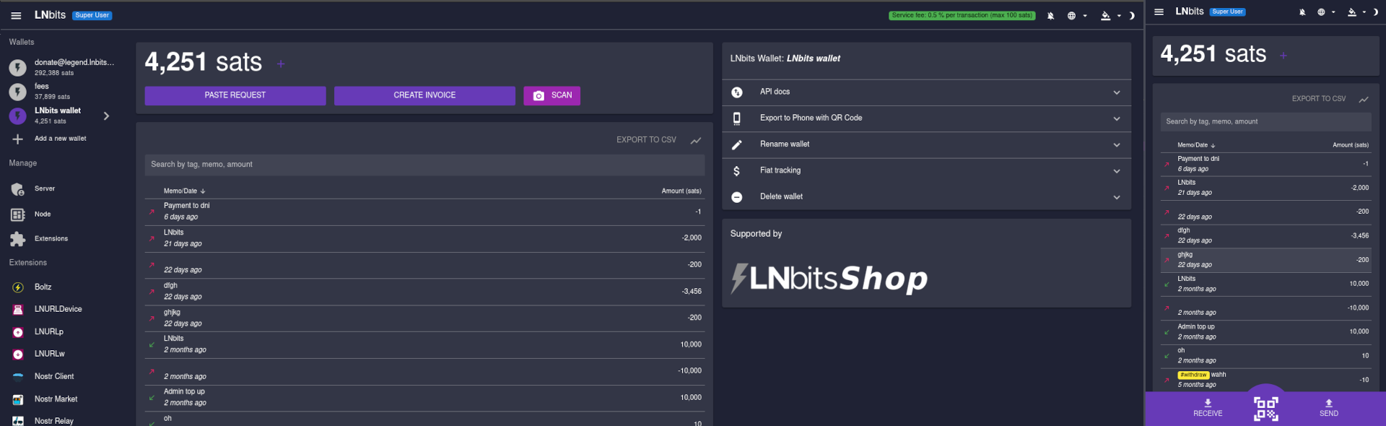The width and height of the screenshot is (1386, 426).
Task: Open the ghjkg payment row in mobile view
Action: pyautogui.click(x=1265, y=260)
